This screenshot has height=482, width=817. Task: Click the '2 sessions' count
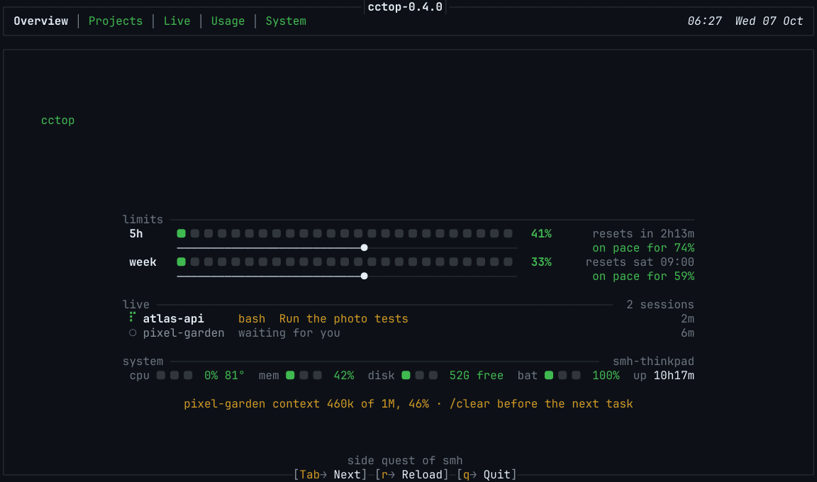tap(660, 305)
